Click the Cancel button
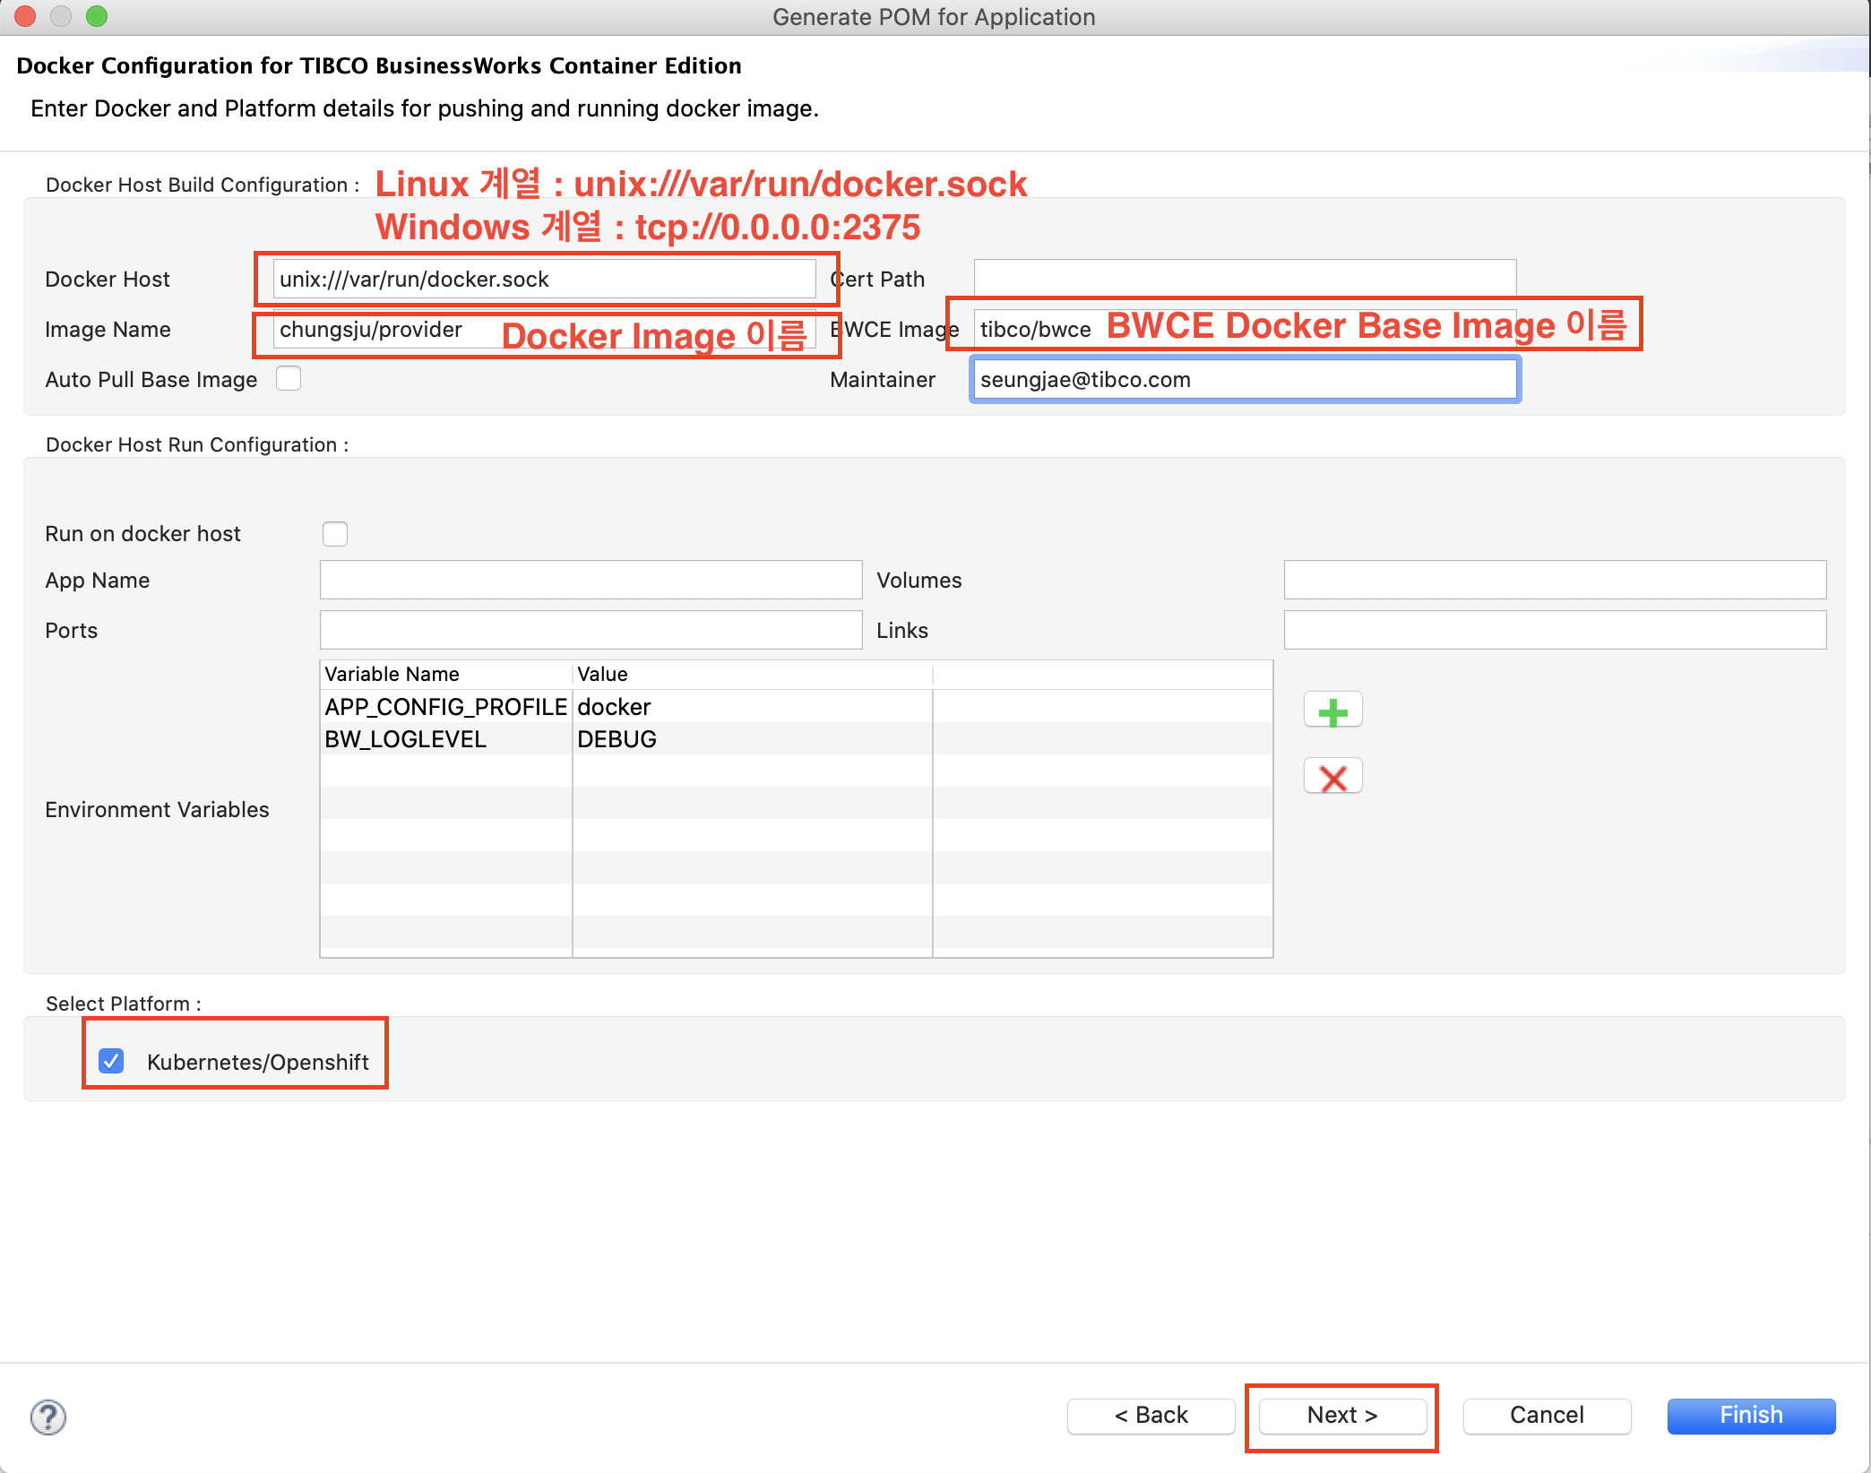Image resolution: width=1871 pixels, height=1473 pixels. (1547, 1416)
